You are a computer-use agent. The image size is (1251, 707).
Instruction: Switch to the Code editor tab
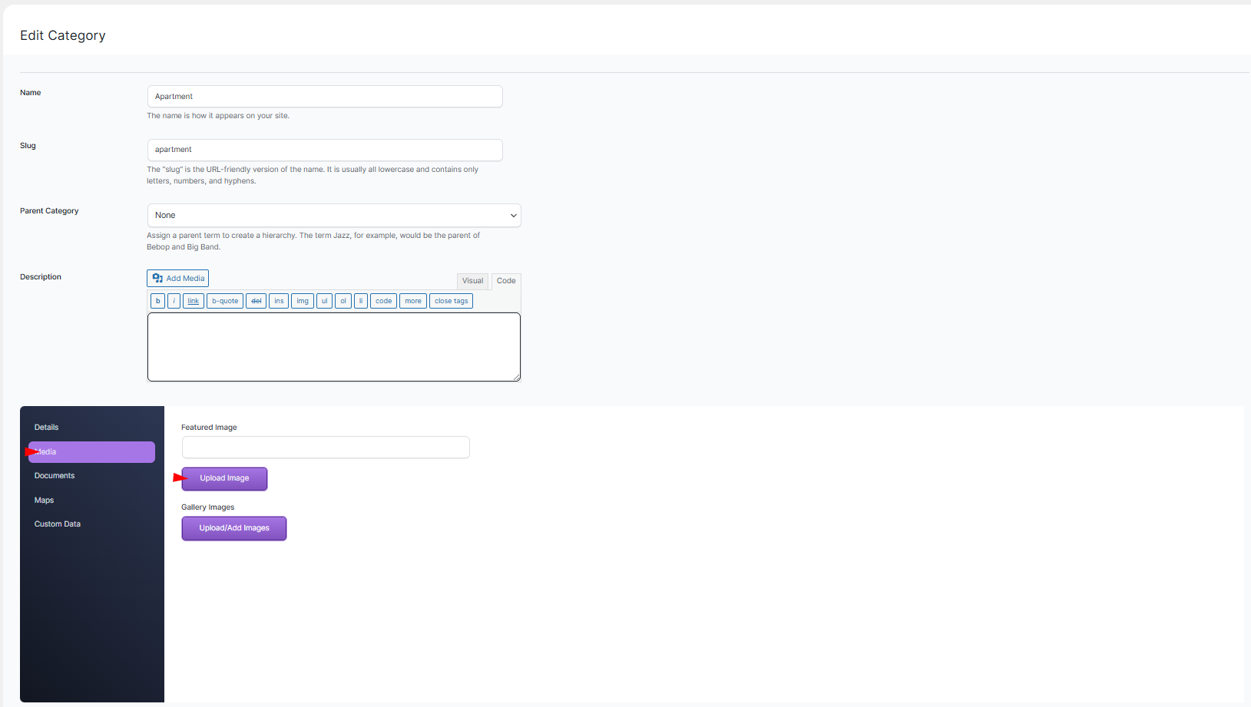506,281
